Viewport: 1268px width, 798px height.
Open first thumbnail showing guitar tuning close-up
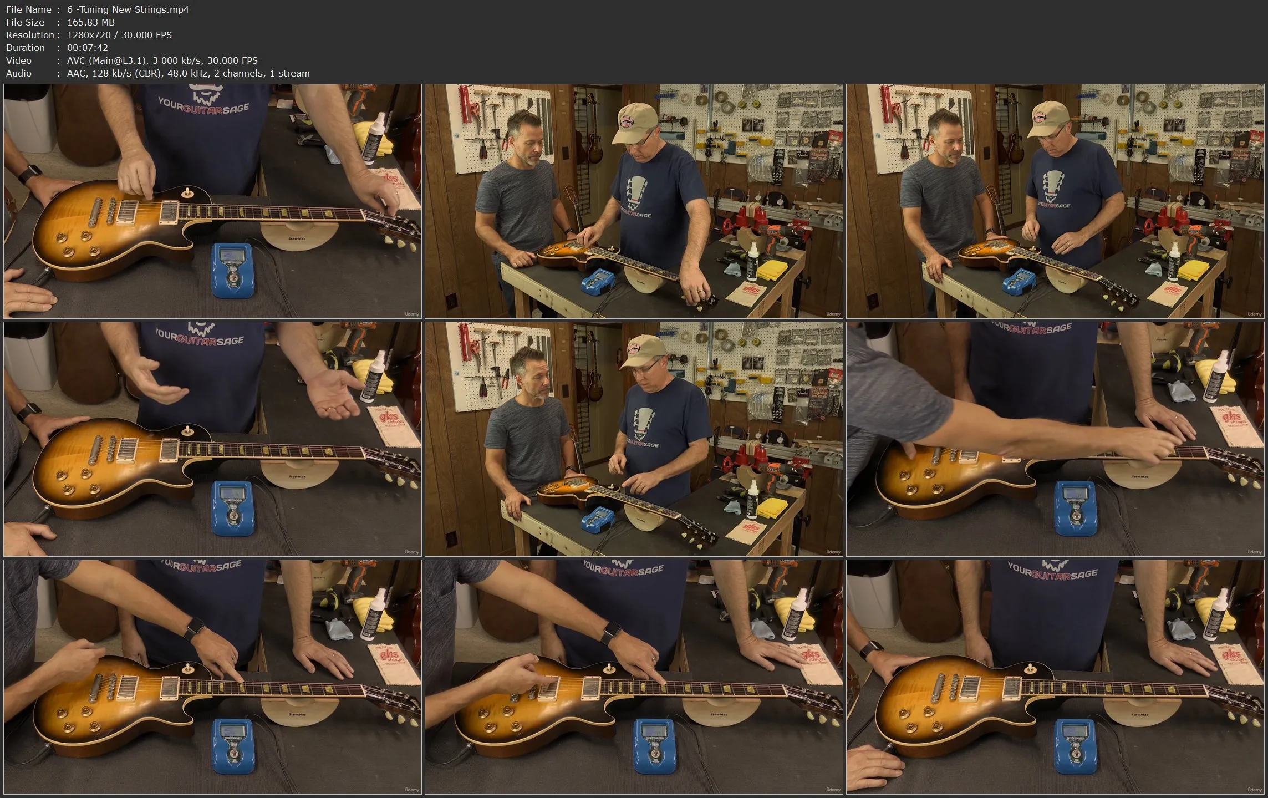(x=212, y=201)
